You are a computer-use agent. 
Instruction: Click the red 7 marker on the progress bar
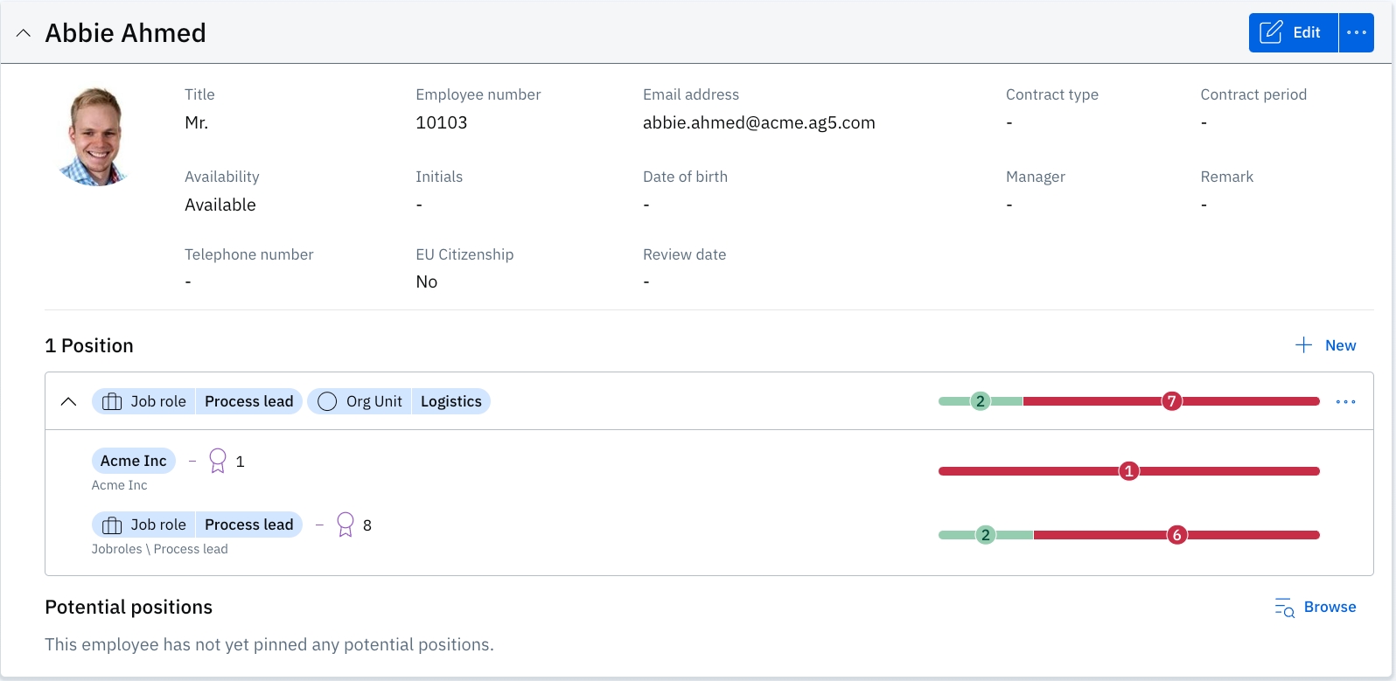coord(1171,401)
